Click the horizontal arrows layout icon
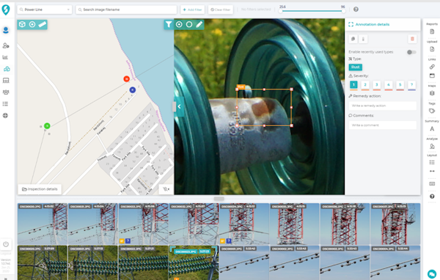Screen dimensions: 440x280 (x=432, y=171)
